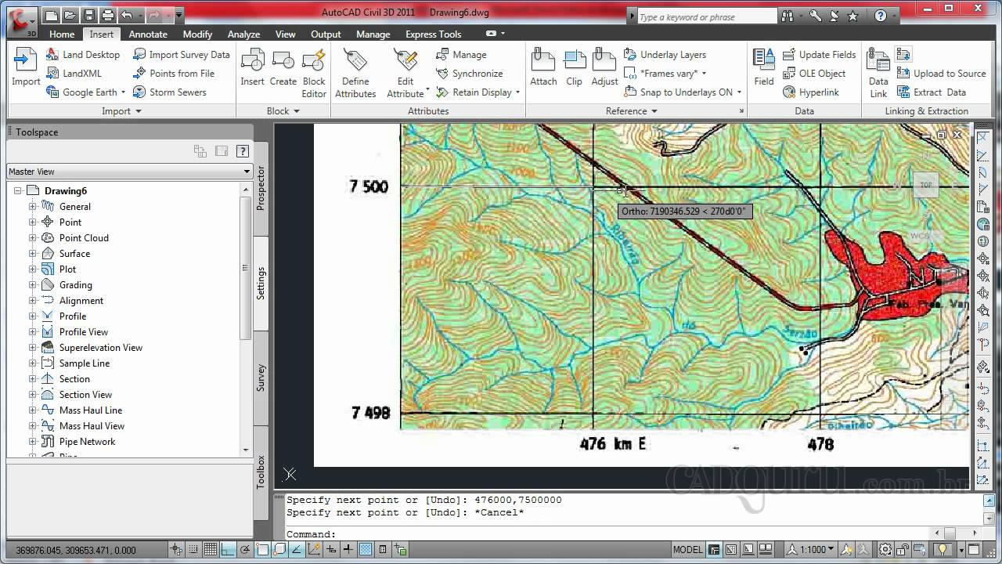This screenshot has height=564, width=1002.
Task: Select Points from File
Action: [174, 74]
